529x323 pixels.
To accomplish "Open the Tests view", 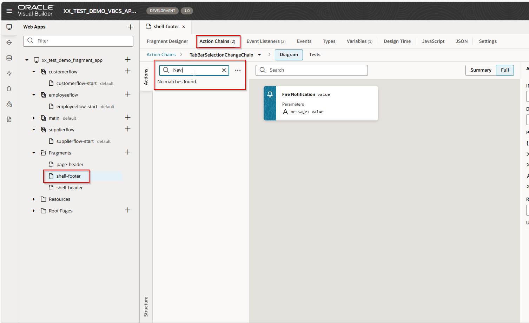I will click(x=315, y=55).
